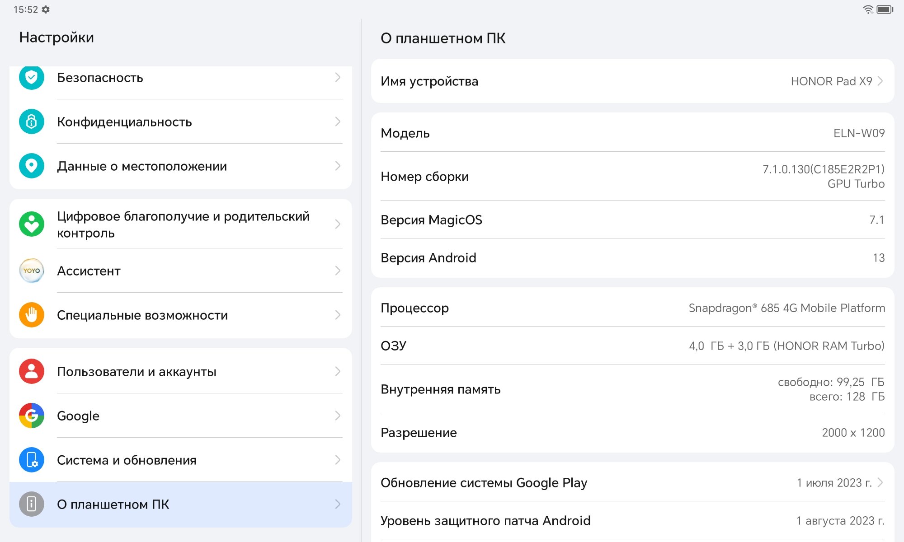The height and width of the screenshot is (542, 904).
Task: Tap the location pin icon
Action: 32,166
